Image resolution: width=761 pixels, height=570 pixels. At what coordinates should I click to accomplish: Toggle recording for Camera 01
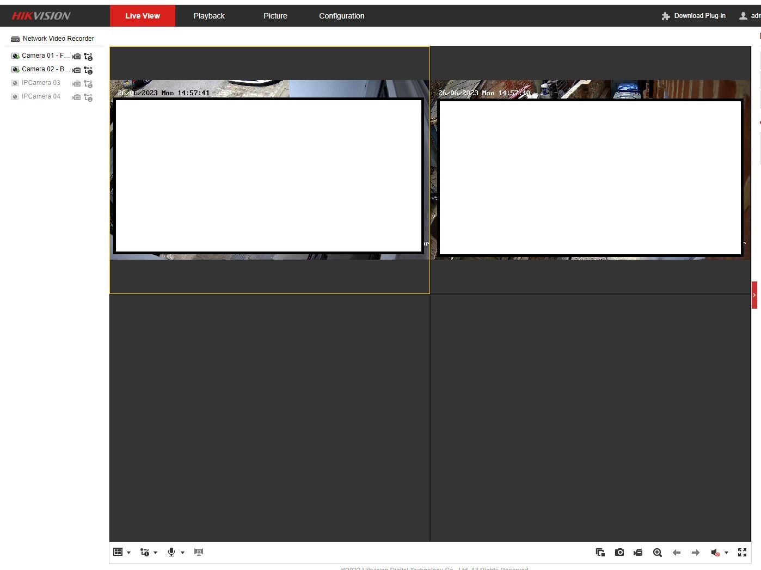pyautogui.click(x=76, y=56)
